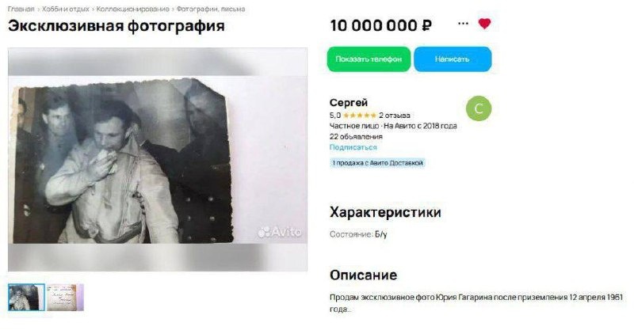The width and height of the screenshot is (634, 334).
Task: Open the main Gagarin photo viewer
Action: coord(158,160)
